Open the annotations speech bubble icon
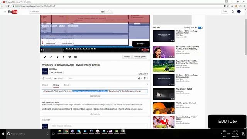Screen dimensions: 247x139 [x=63, y=57]
